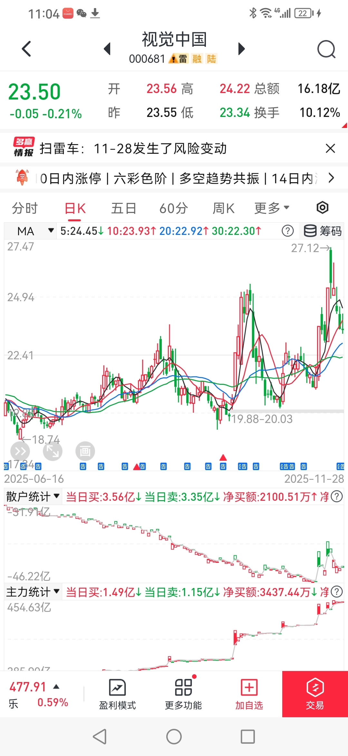Open the 画 drawing tool button
This screenshot has height=756, width=348.
[x=85, y=451]
